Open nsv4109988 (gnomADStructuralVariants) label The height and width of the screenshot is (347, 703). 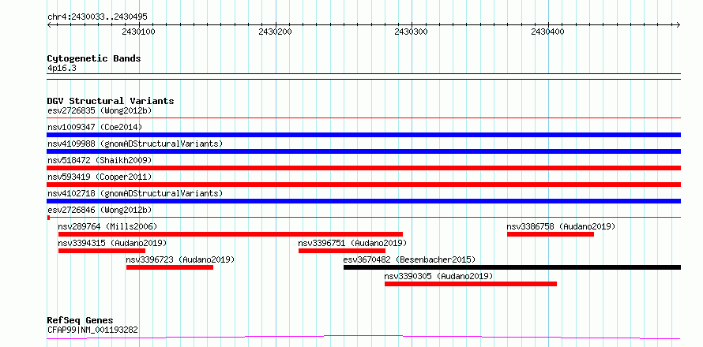[x=135, y=144]
